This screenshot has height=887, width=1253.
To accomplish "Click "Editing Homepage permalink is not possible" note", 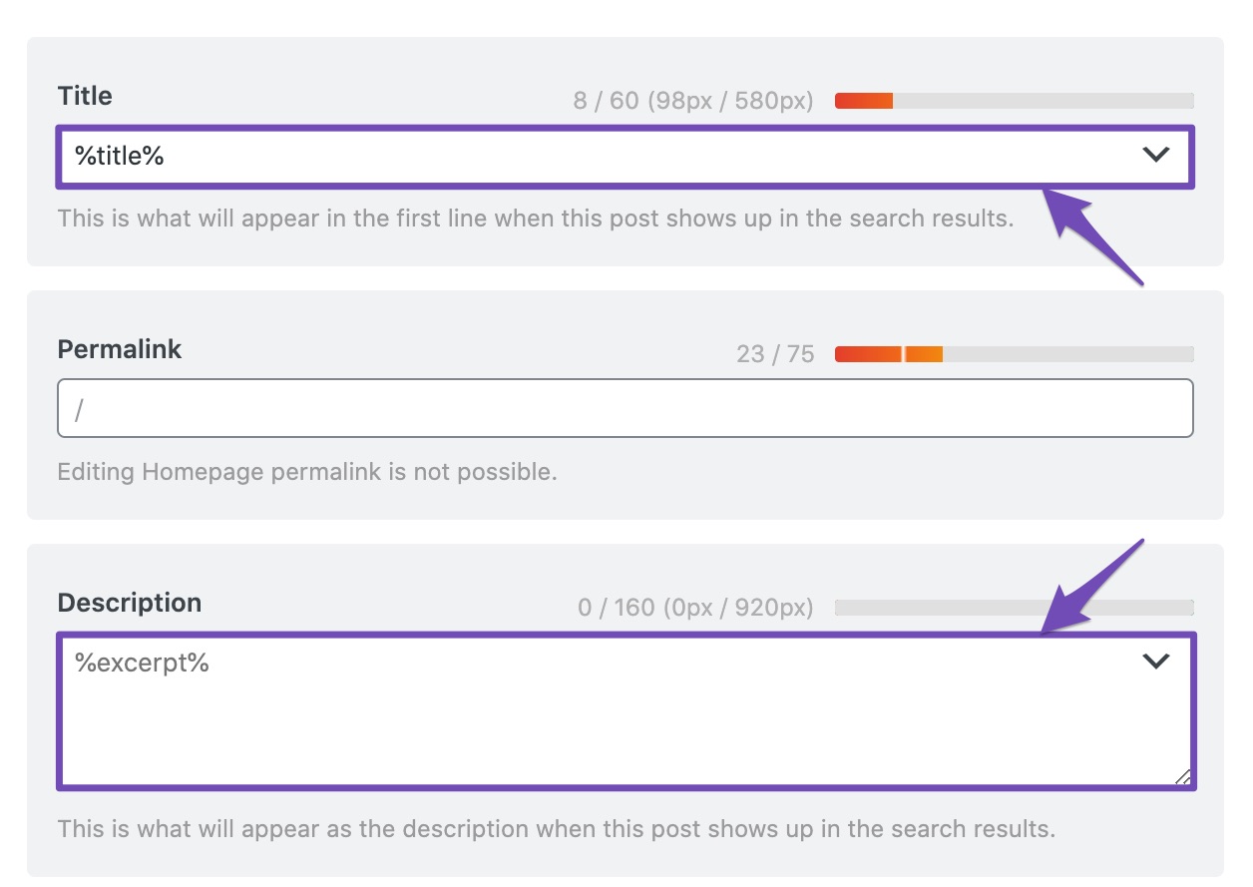I will [307, 472].
